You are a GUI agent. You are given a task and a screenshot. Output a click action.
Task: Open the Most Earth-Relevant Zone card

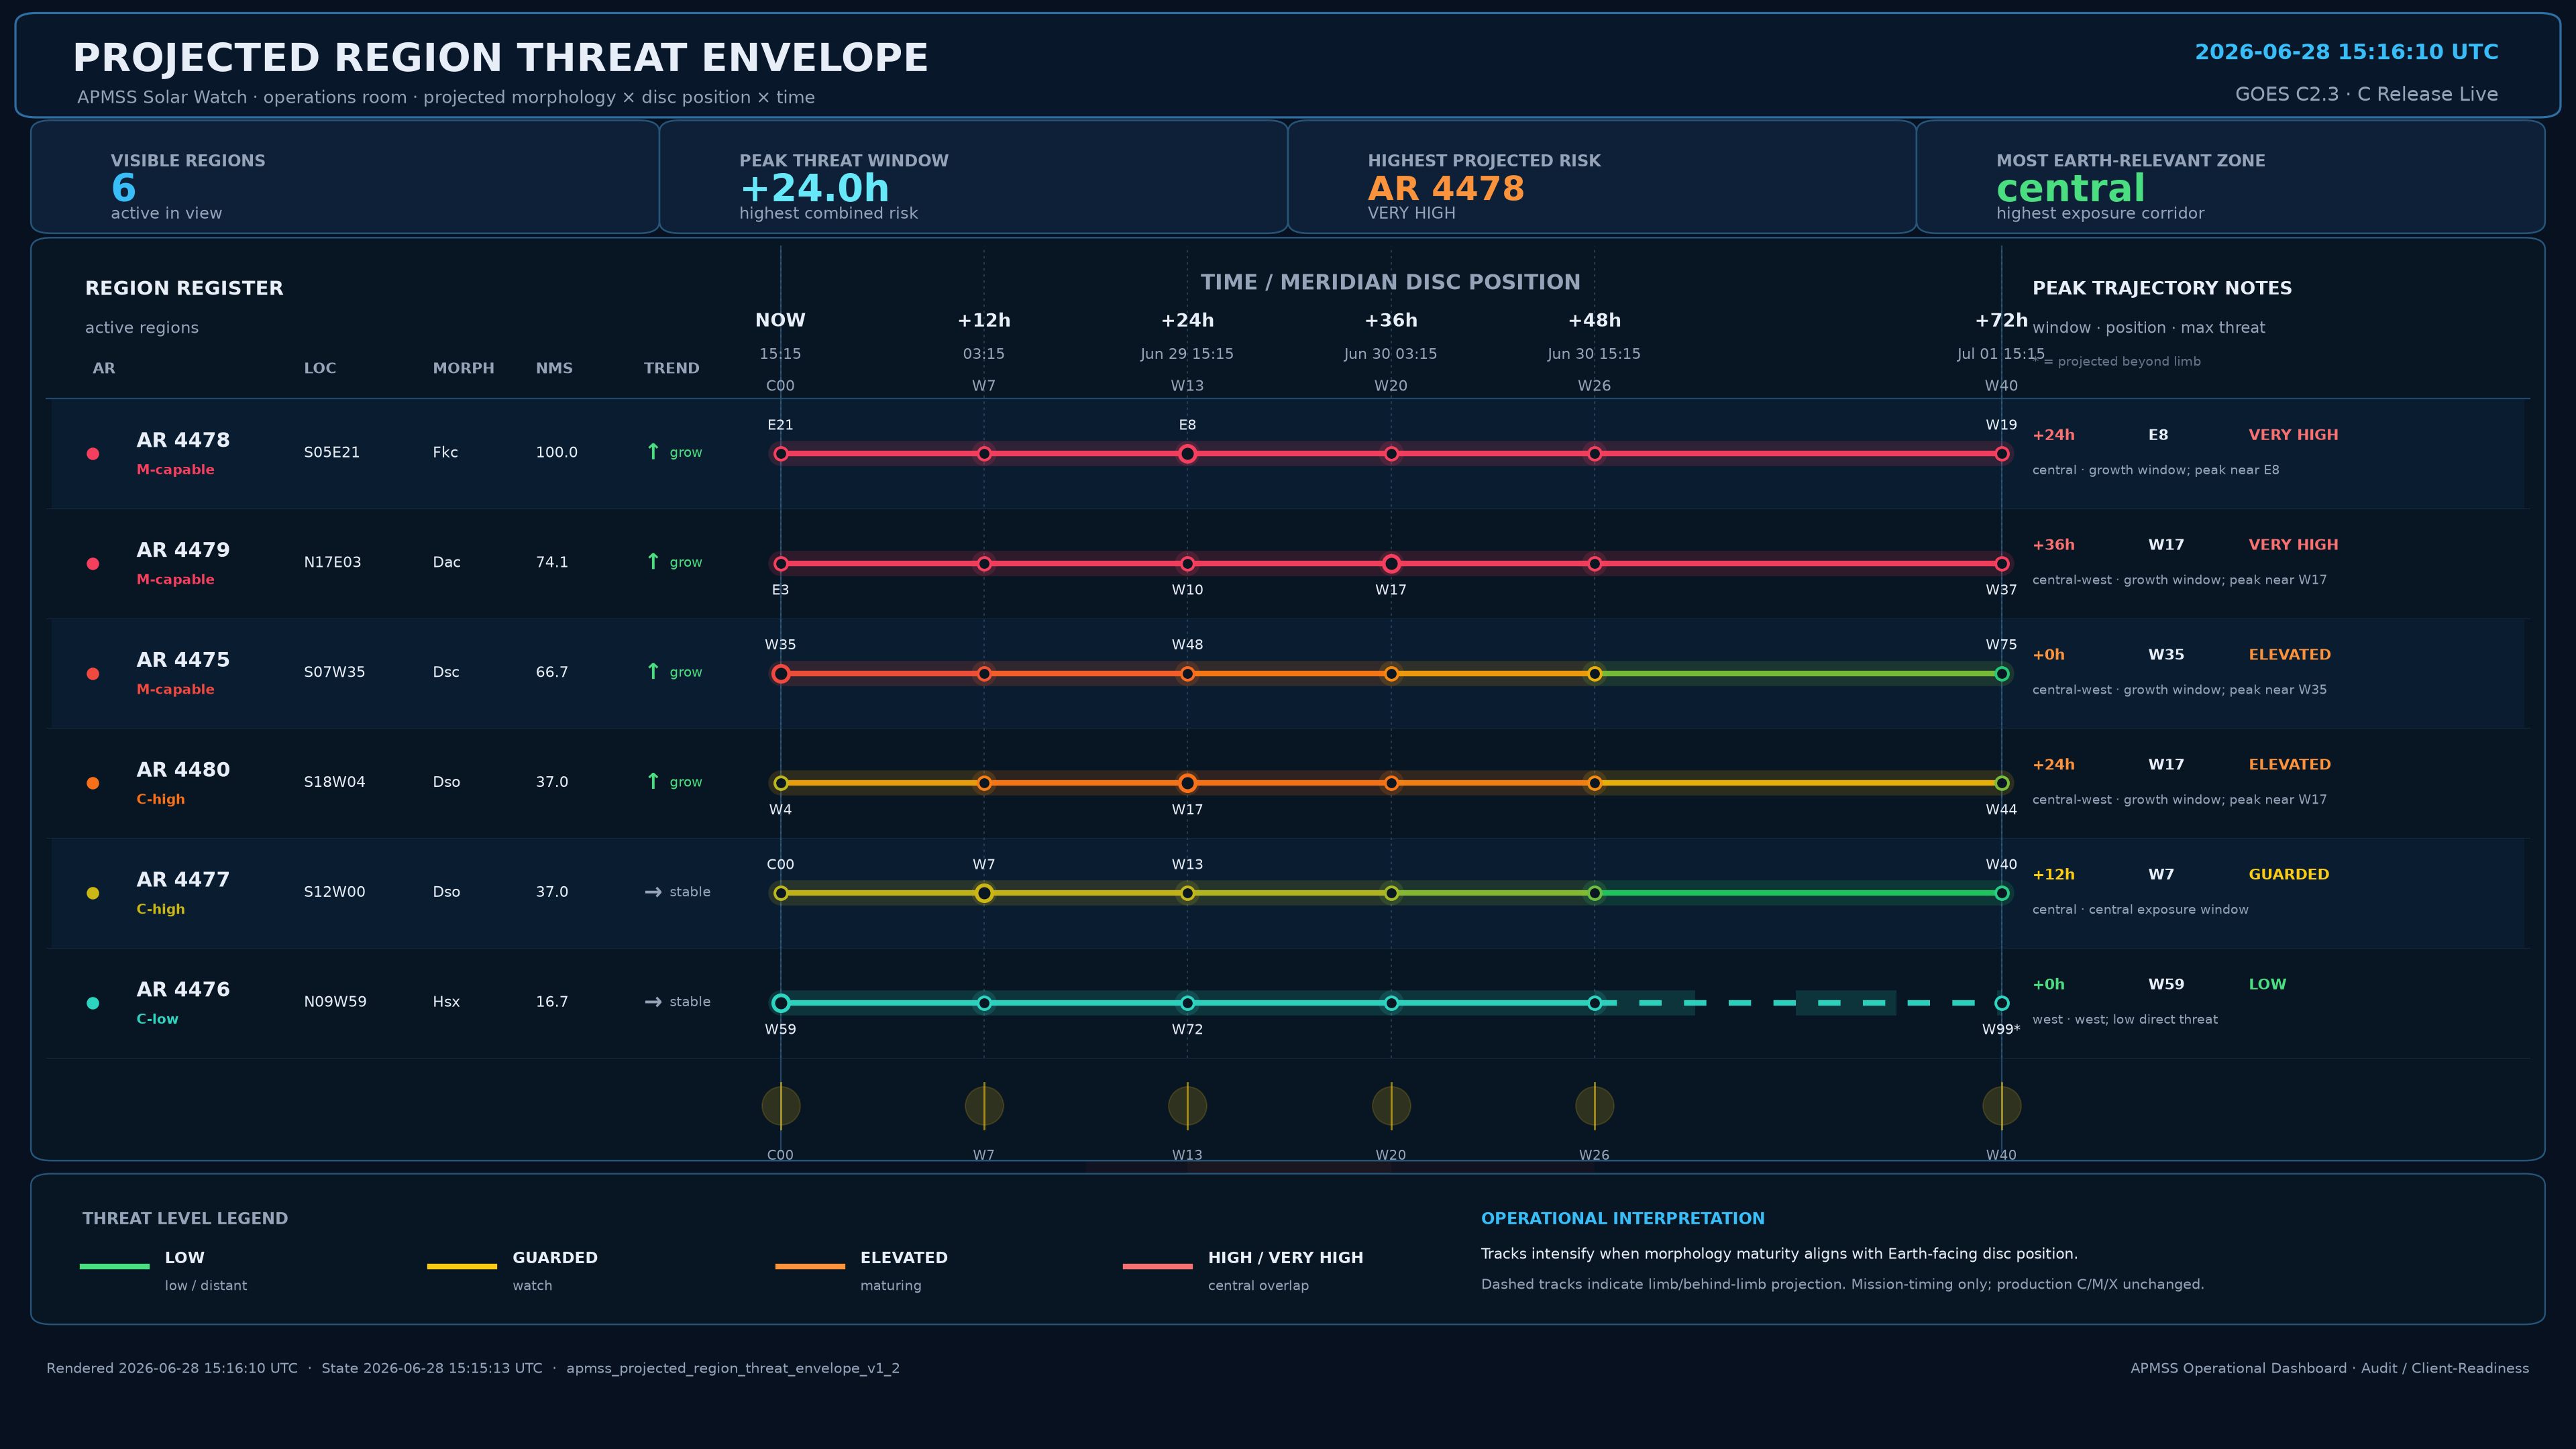click(2230, 177)
